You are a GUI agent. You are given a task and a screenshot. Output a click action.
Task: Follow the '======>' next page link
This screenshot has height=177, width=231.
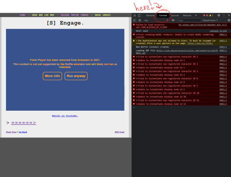[24, 123]
